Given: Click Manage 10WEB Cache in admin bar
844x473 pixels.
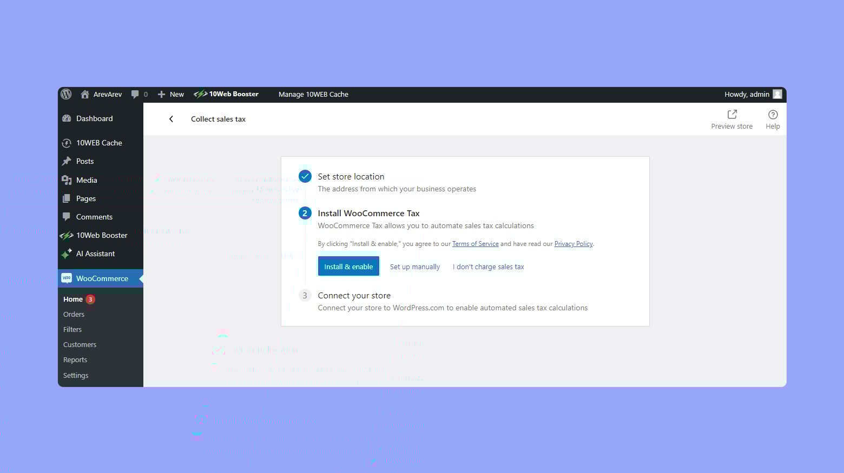Looking at the screenshot, I should tap(313, 94).
